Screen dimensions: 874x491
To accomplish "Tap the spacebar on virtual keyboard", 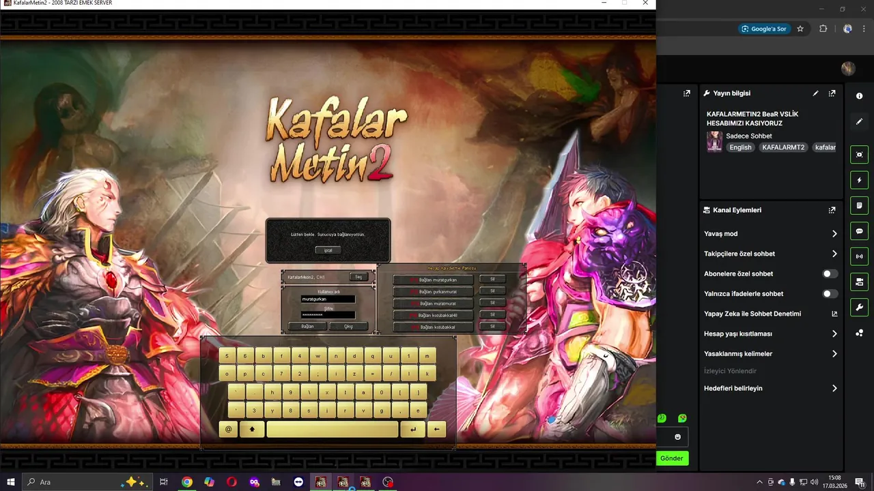I will [332, 430].
